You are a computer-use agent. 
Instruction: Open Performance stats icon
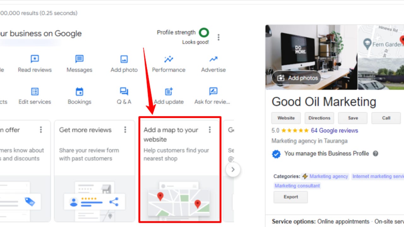pos(169,59)
